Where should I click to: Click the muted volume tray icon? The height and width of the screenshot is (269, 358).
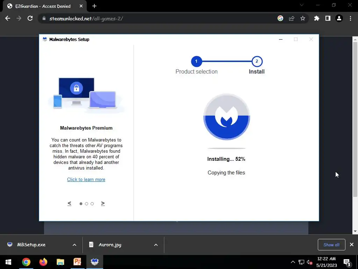coord(310,262)
